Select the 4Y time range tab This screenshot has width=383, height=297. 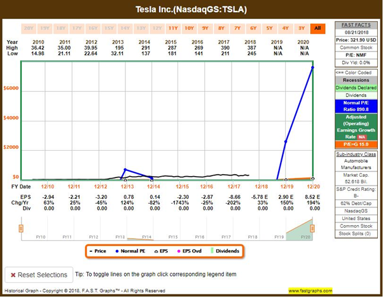click(286, 29)
